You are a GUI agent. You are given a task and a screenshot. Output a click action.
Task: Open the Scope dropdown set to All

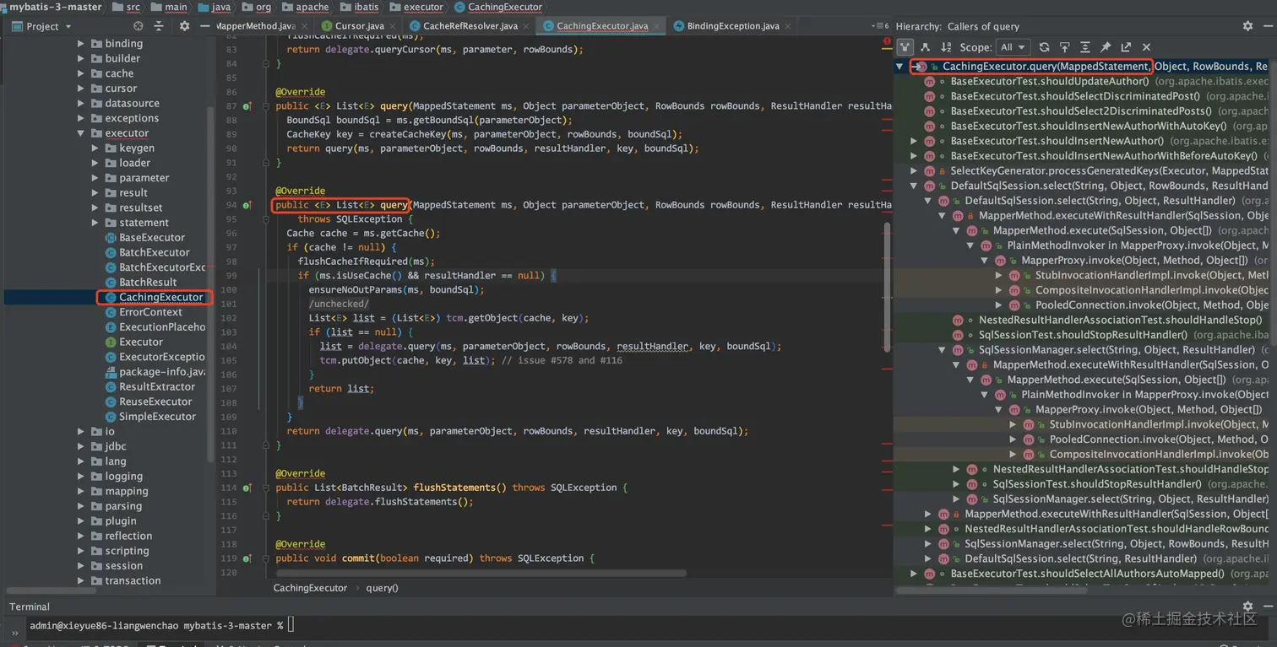[x=1013, y=47]
